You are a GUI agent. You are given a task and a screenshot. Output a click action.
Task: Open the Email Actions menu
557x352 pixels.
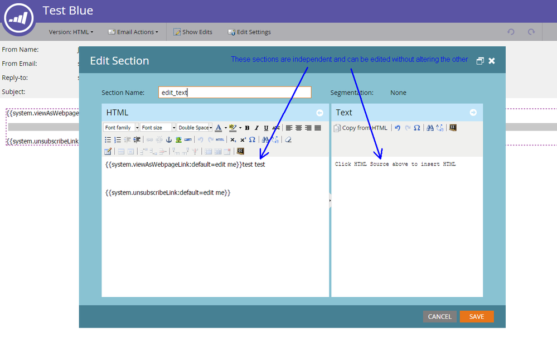pyautogui.click(x=133, y=32)
